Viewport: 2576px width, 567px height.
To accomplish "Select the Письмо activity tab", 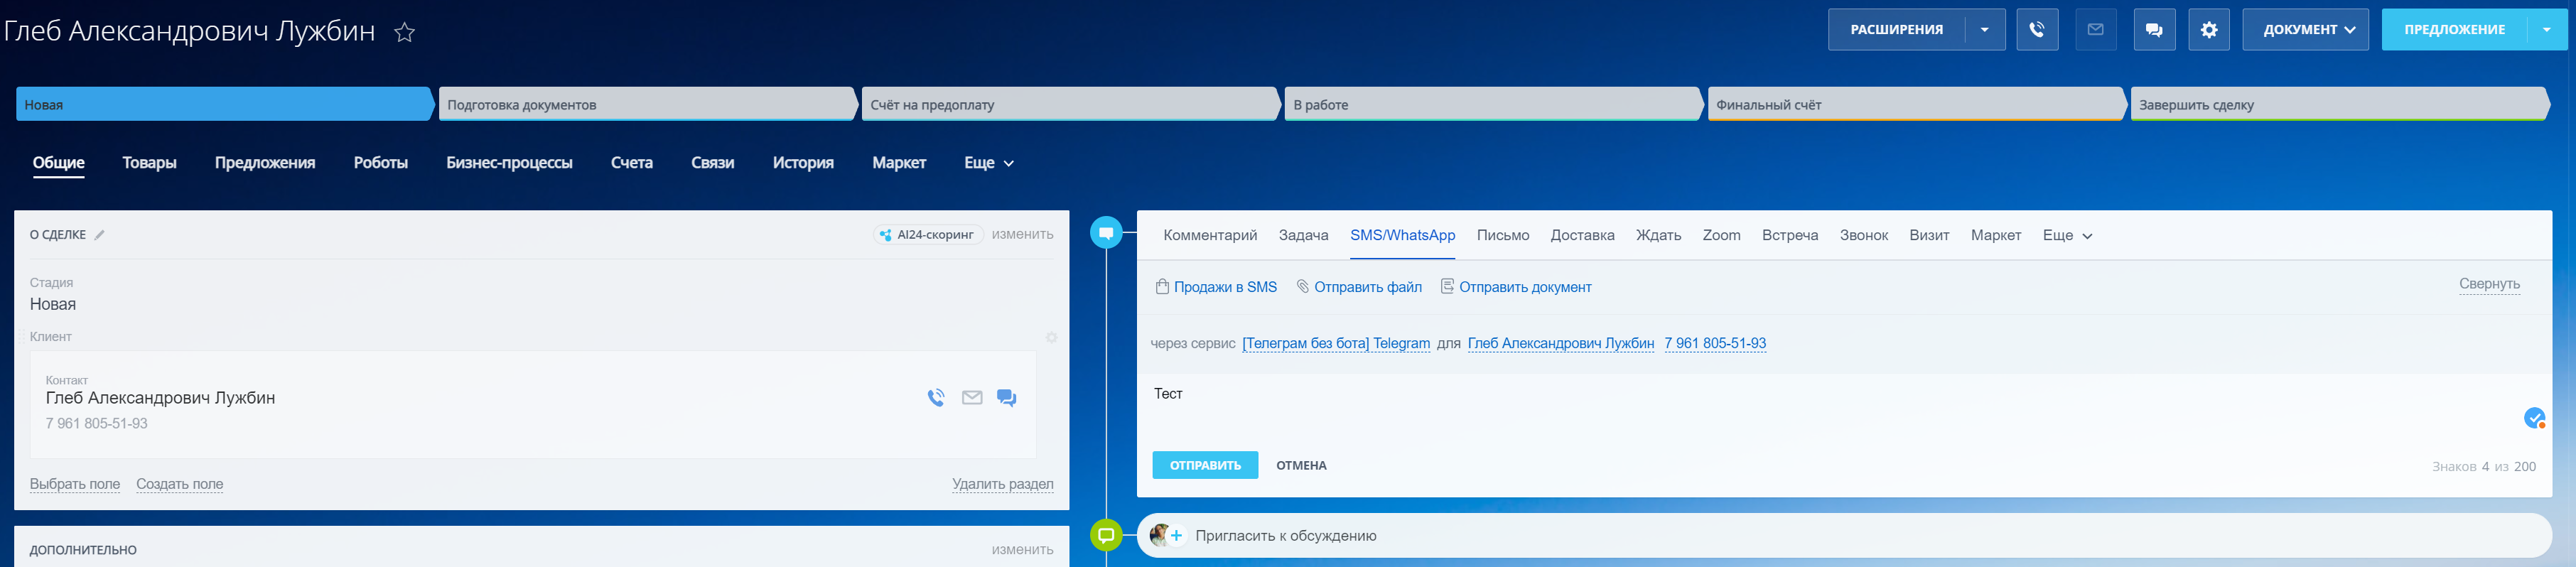I will (x=1503, y=236).
